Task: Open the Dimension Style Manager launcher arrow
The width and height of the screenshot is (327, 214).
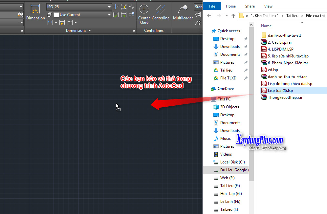Action: coord(134,31)
